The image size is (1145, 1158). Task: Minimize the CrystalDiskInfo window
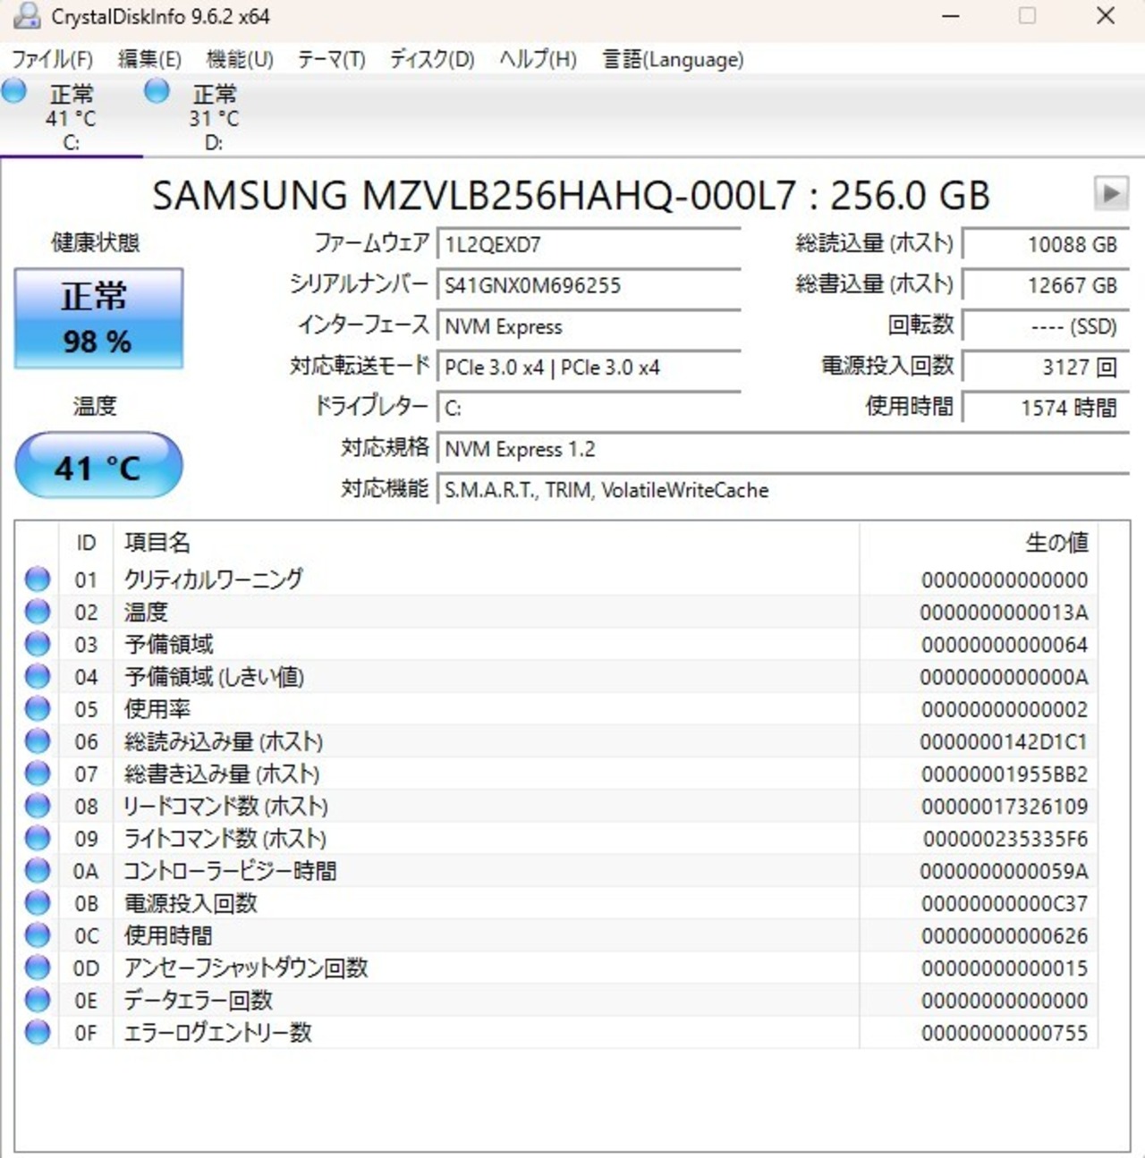[x=951, y=16]
